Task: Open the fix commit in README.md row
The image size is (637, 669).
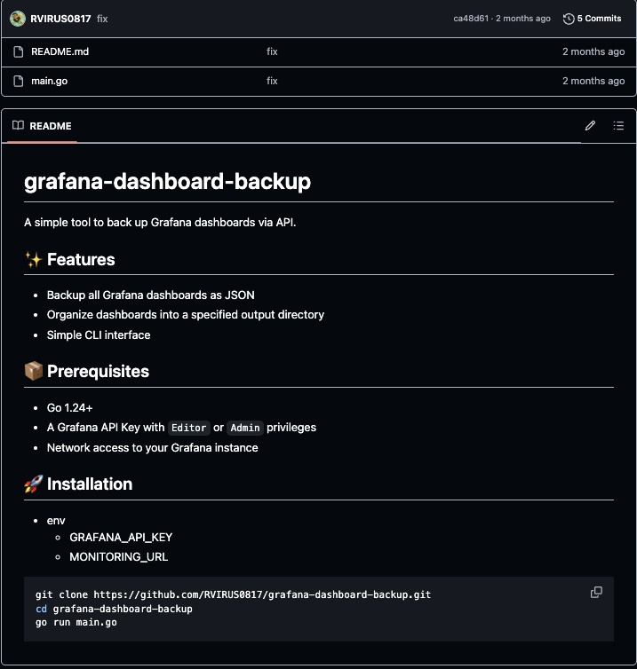Action: pos(272,51)
